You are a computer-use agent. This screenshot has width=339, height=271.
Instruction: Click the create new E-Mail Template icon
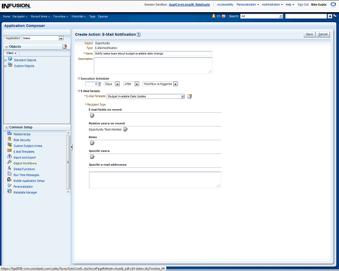click(x=190, y=96)
